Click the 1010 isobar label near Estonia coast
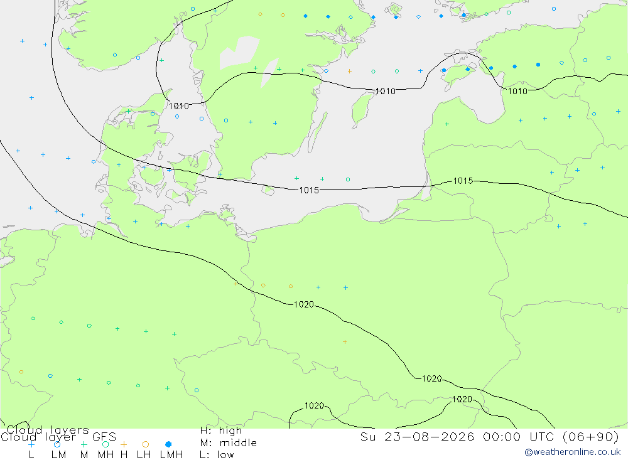This screenshot has height=460, width=628. pyautogui.click(x=517, y=91)
